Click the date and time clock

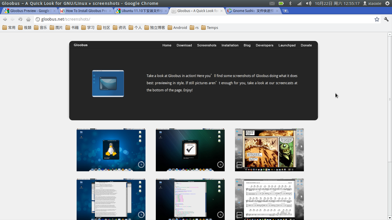click(337, 3)
